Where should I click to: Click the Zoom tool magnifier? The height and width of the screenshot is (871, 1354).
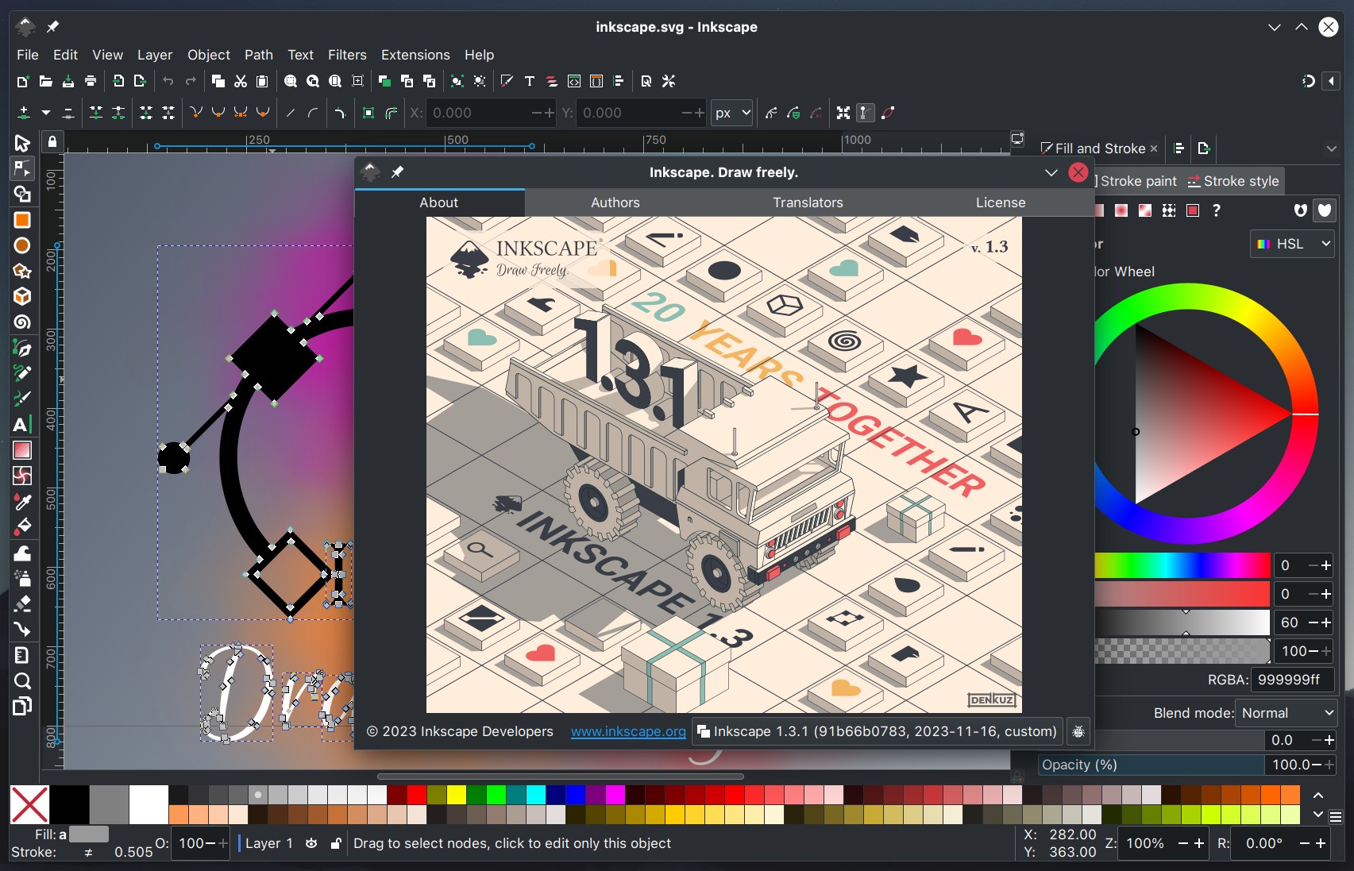tap(22, 680)
